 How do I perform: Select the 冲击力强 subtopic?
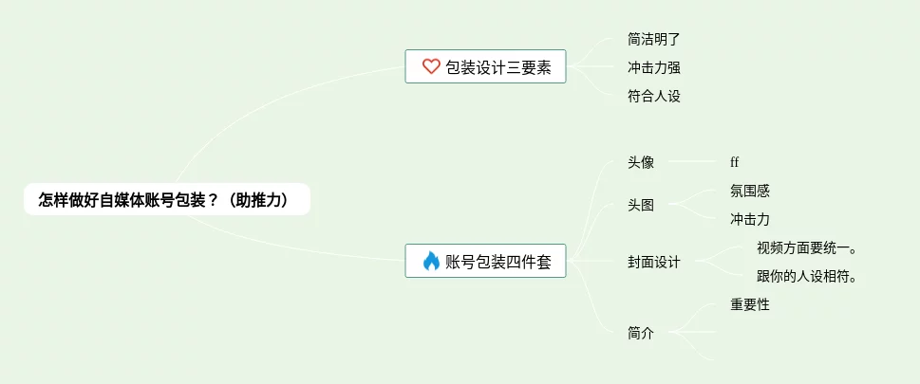pos(653,67)
